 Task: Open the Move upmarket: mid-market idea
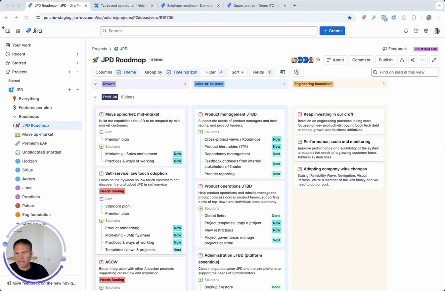point(132,114)
